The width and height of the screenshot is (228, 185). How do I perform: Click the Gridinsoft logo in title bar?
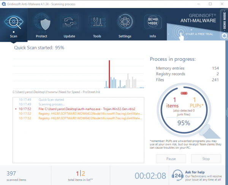click(x=4, y=4)
